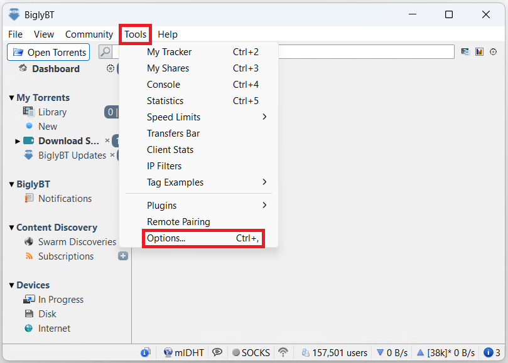The height and width of the screenshot is (363, 508).
Task: Collapse the My Torrents section
Action: (x=11, y=98)
